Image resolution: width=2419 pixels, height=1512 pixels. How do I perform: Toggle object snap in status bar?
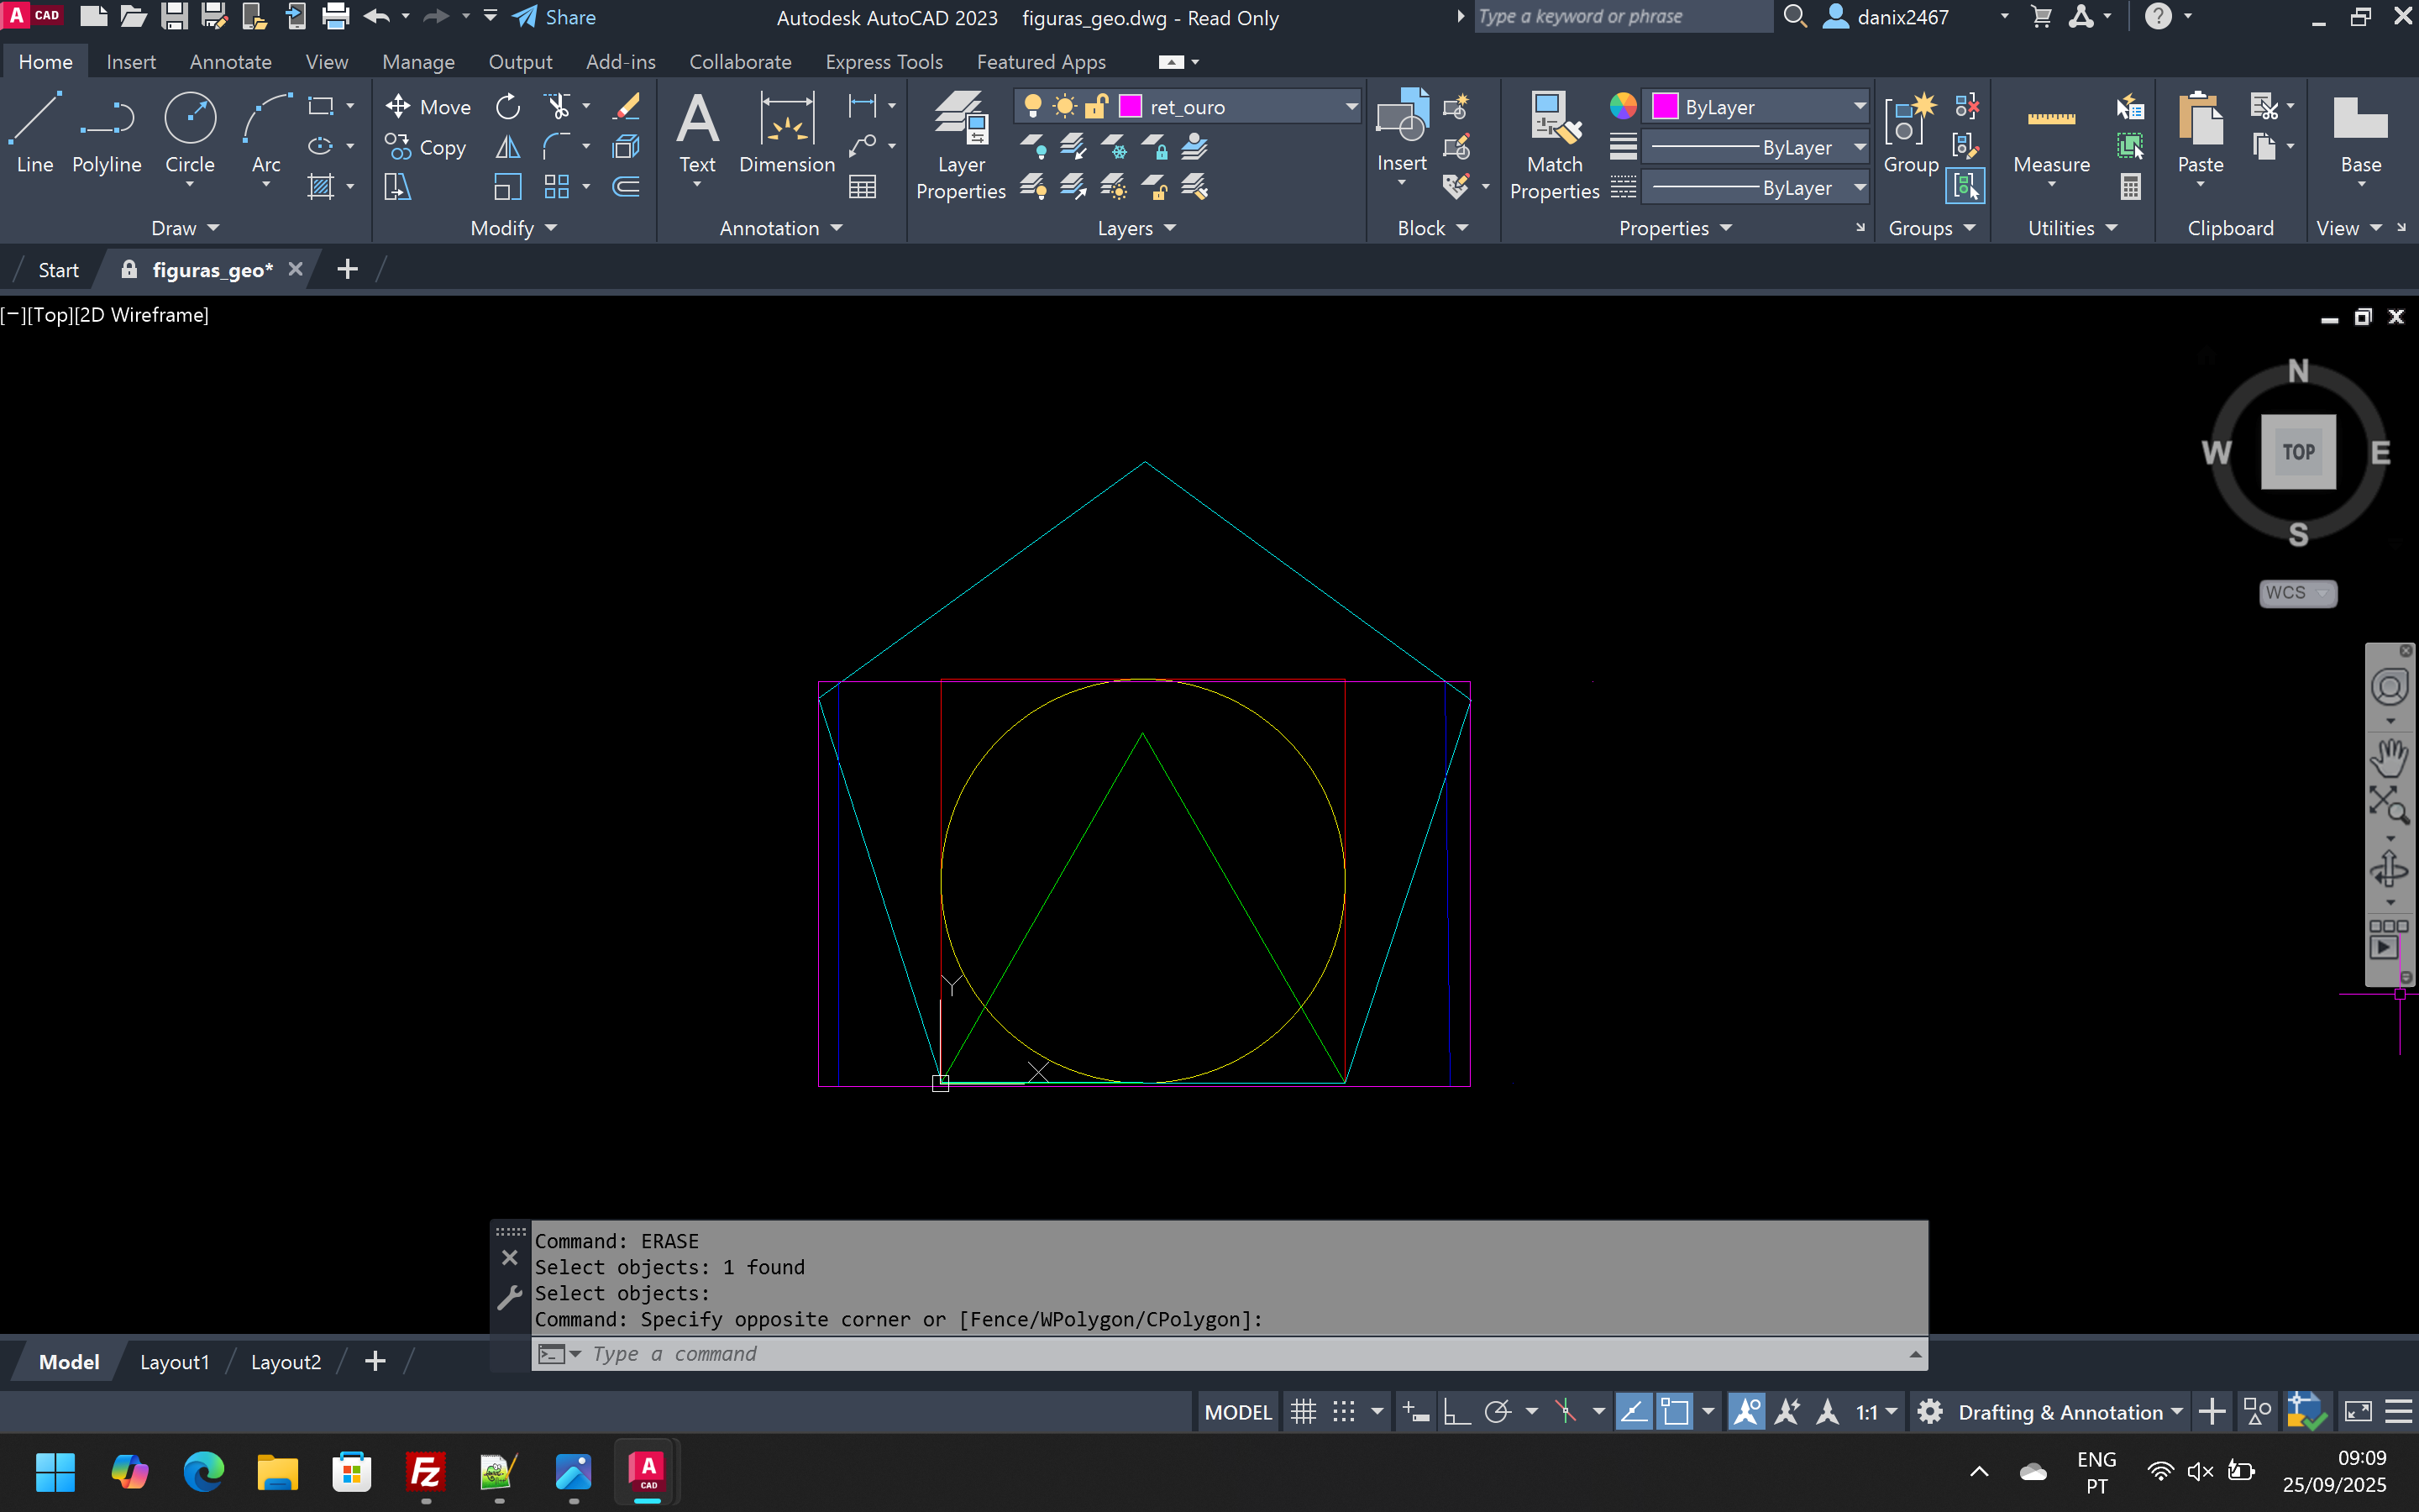(x=1674, y=1412)
